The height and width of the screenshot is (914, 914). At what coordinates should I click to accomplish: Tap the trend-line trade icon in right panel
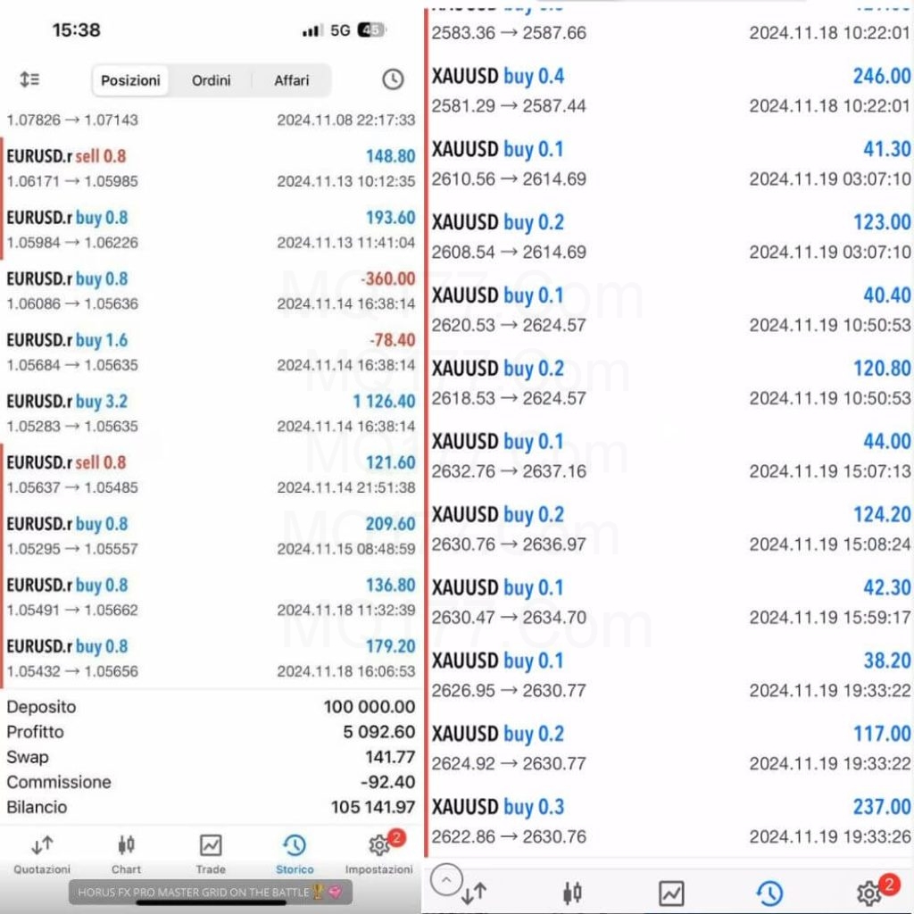point(671,893)
